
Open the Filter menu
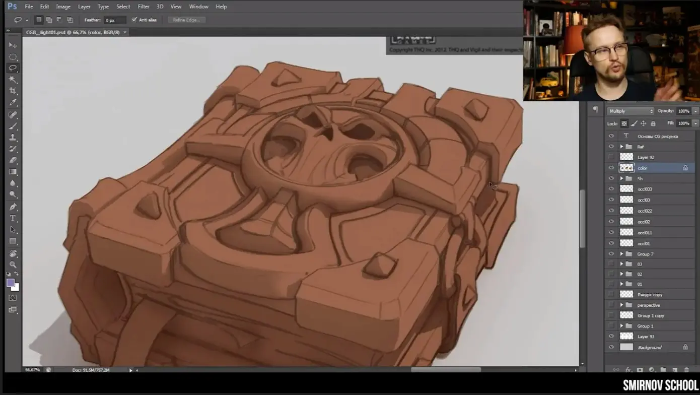[144, 7]
